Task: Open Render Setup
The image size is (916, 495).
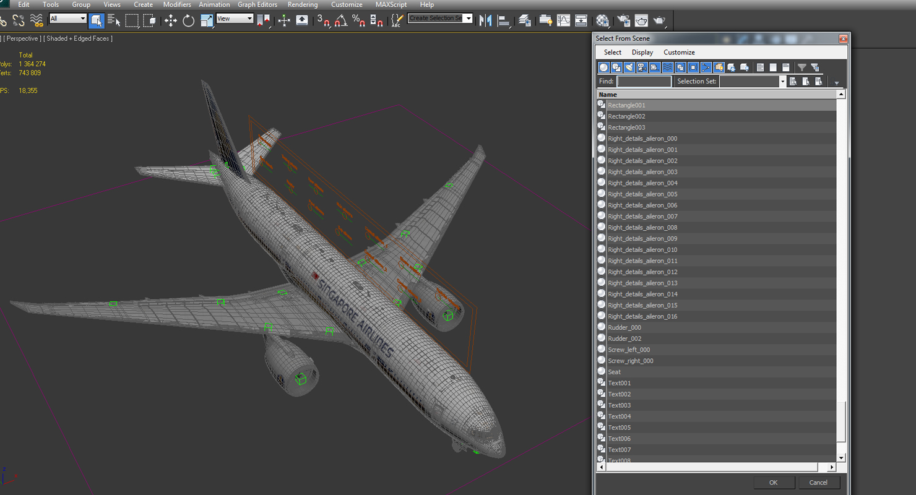Action: [624, 20]
